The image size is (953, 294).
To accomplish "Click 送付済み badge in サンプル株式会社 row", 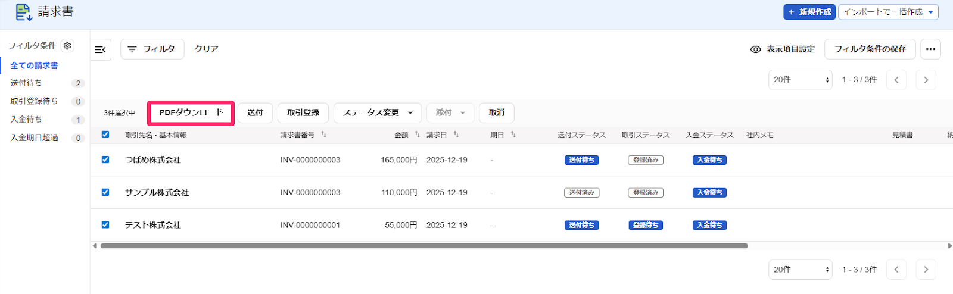I will [581, 193].
